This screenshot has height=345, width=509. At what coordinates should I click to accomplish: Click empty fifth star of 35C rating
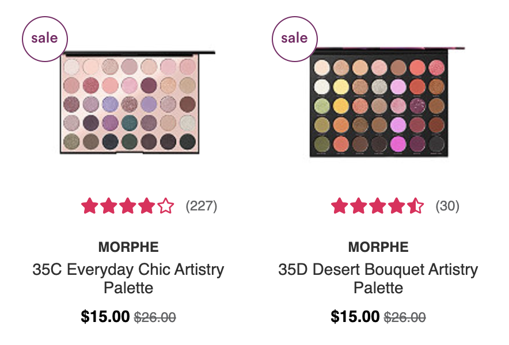tap(166, 206)
